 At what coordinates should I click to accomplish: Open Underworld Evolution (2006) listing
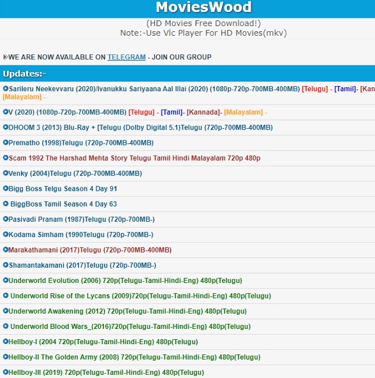point(125,280)
